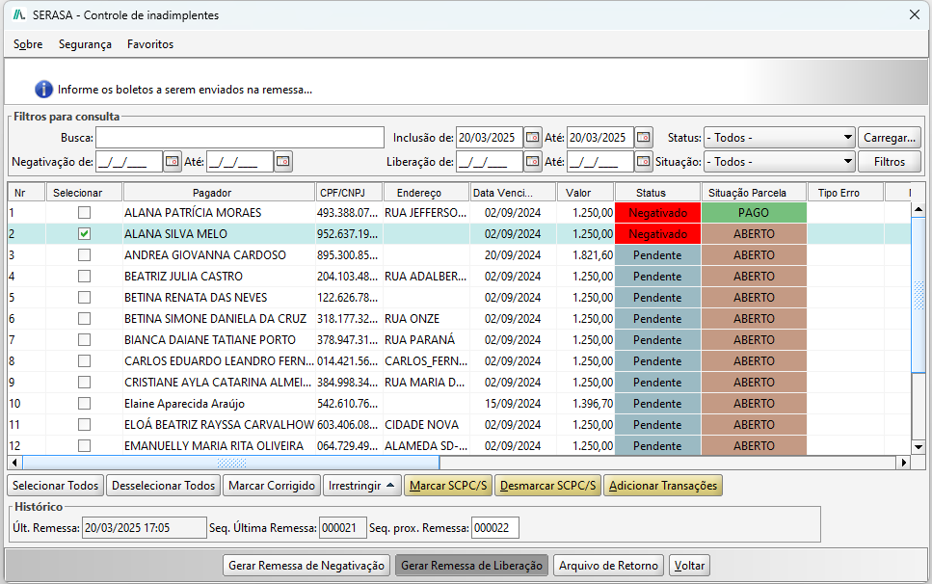Viewport: 932px width, 584px height.
Task: Focus the Busca search field
Action: [x=240, y=137]
